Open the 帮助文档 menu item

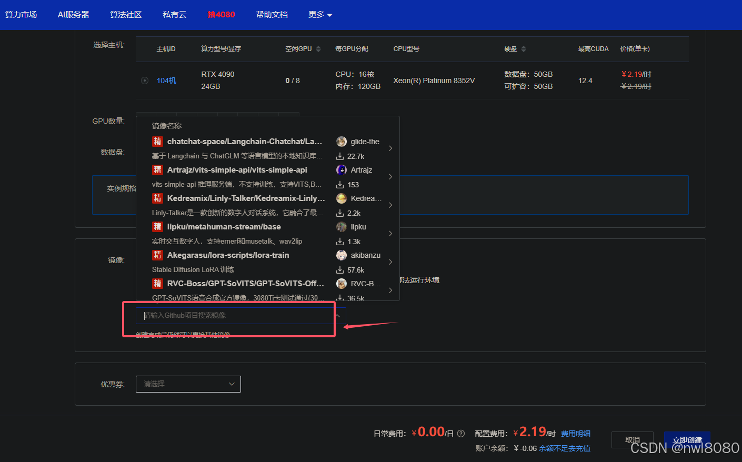(272, 15)
